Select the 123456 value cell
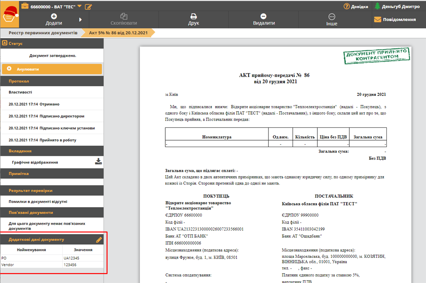Image resolution: width=426 pixels, height=283 pixels. tap(83, 265)
